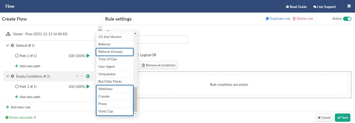Click the green play icon beside Empty Conditions

[x=88, y=76]
